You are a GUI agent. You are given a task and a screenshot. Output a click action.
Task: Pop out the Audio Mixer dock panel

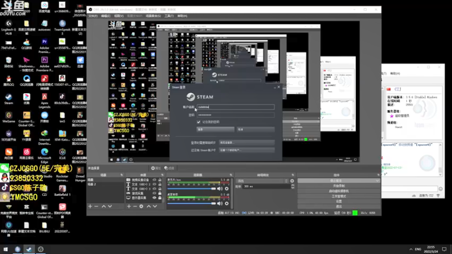click(231, 175)
